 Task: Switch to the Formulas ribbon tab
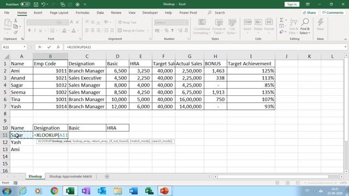click(x=82, y=13)
